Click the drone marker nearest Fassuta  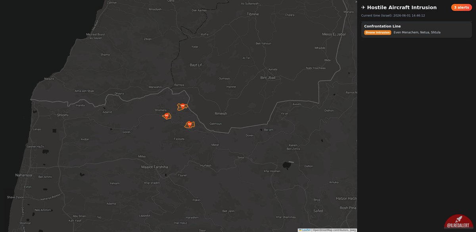(190, 125)
